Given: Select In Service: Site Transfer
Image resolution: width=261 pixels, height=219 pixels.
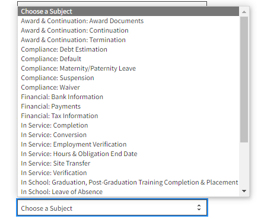Looking at the screenshot, I should pyautogui.click(x=128, y=163).
